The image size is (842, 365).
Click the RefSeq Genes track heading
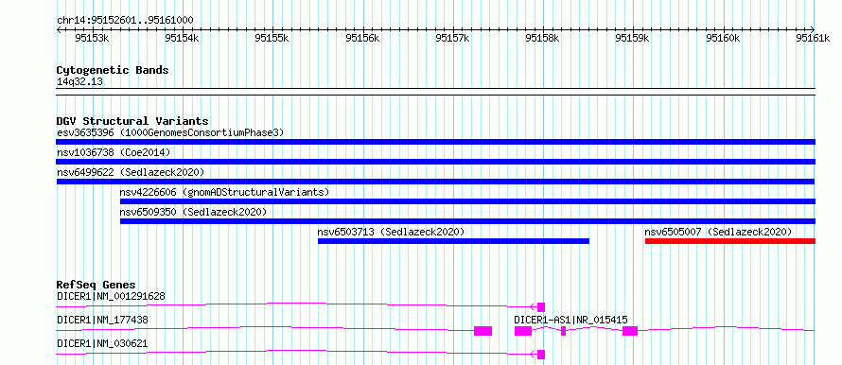pyautogui.click(x=96, y=285)
